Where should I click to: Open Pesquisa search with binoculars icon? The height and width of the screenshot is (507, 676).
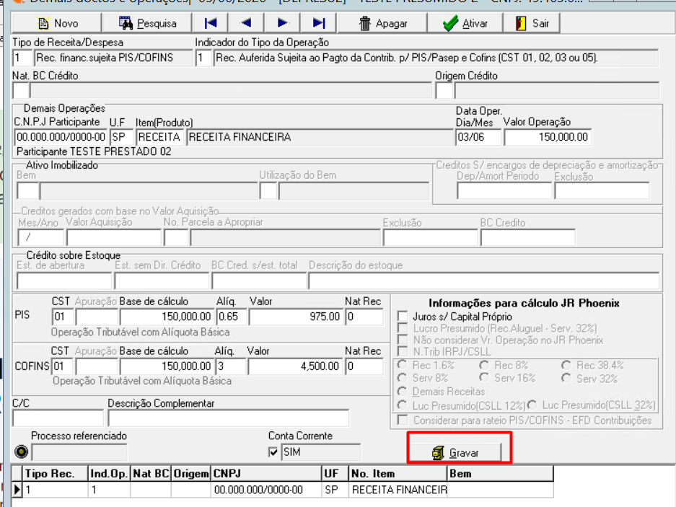pyautogui.click(x=147, y=23)
